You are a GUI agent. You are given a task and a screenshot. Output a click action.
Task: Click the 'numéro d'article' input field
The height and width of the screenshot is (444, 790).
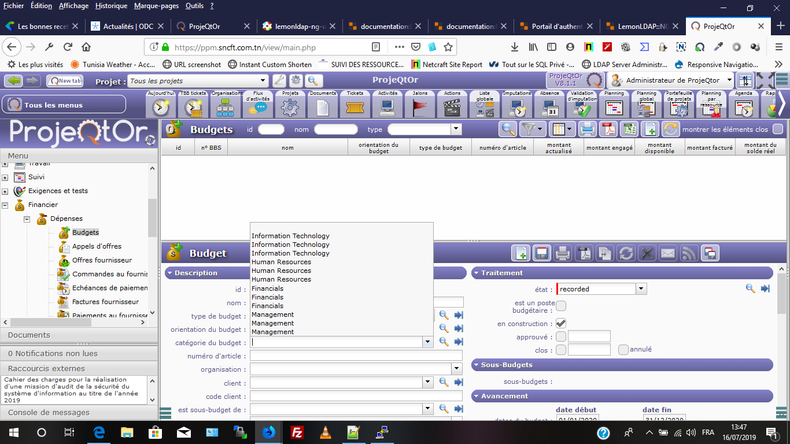[356, 356]
